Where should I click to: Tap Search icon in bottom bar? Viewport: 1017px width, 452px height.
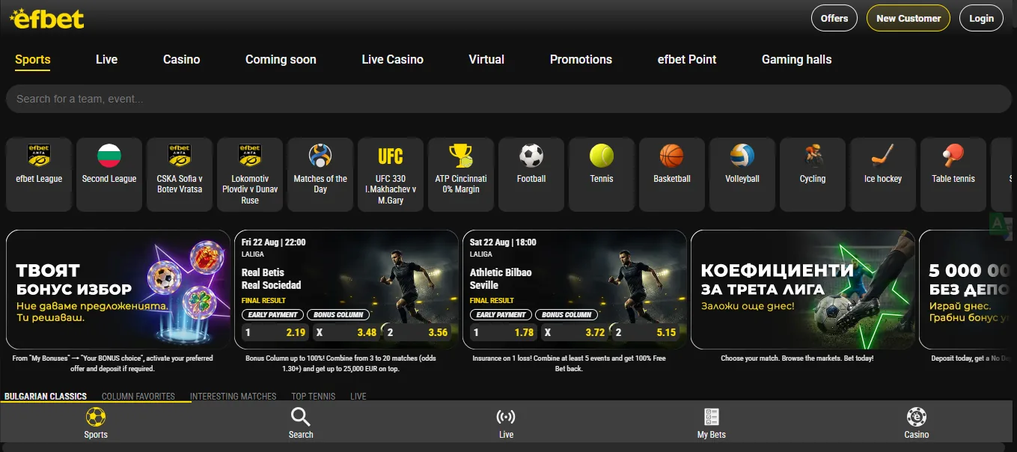click(301, 423)
